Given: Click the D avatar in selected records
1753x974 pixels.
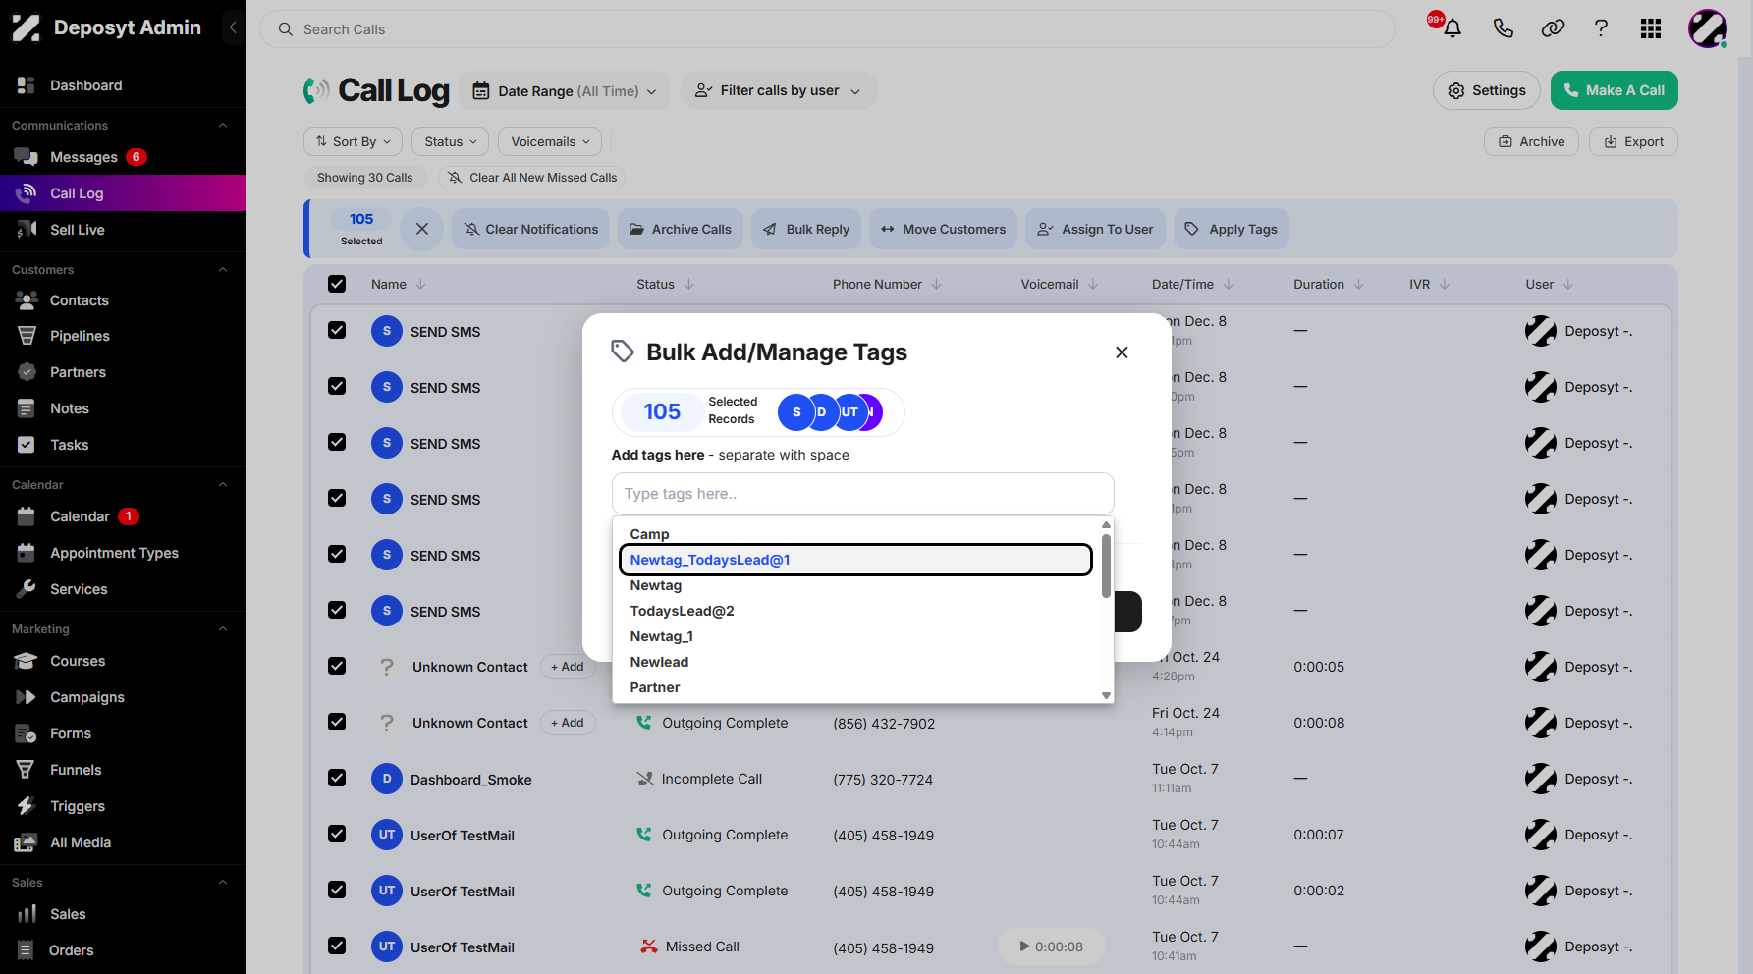Looking at the screenshot, I should click(822, 412).
